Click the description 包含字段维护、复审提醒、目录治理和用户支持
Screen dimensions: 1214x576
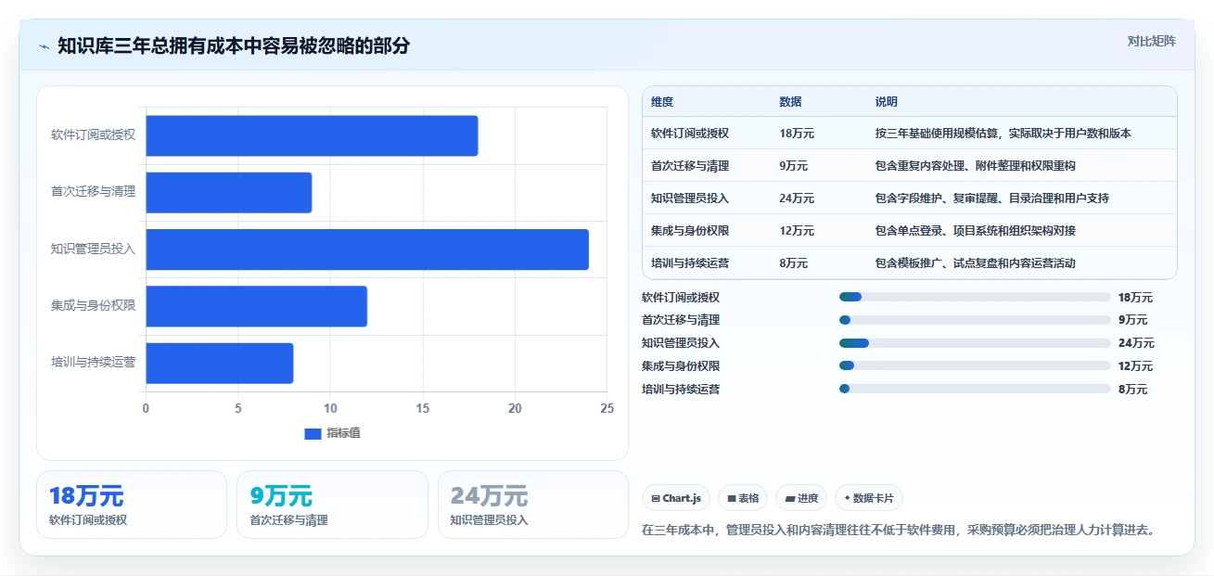(x=992, y=198)
